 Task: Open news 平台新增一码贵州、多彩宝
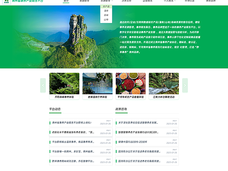point(81,151)
